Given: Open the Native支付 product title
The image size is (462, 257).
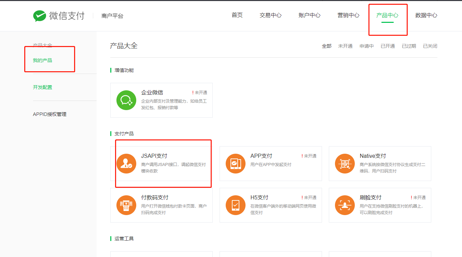Looking at the screenshot, I should point(373,156).
